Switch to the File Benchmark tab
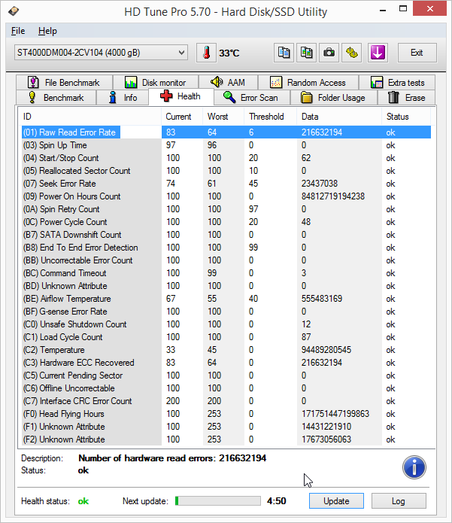The image size is (452, 523). 65,82
